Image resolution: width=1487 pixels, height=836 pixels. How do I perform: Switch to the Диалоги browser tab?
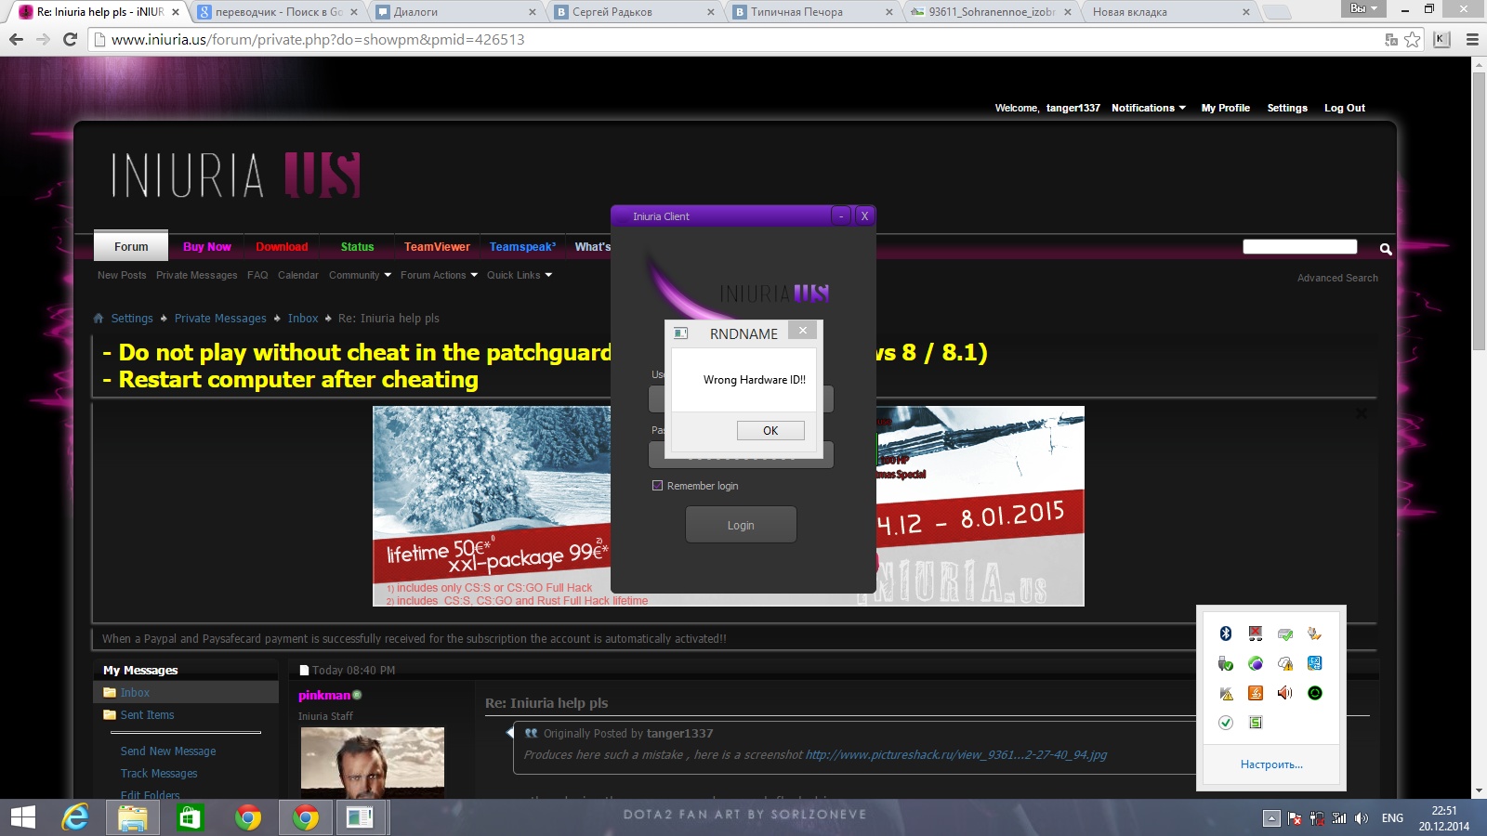point(456,12)
